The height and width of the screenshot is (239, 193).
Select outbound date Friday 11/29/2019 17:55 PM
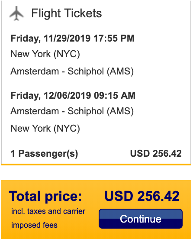click(73, 38)
